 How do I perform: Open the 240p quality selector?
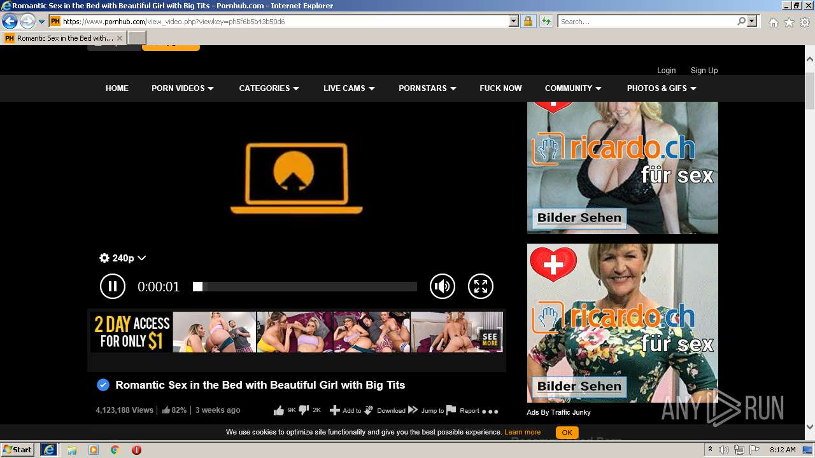[x=129, y=258]
